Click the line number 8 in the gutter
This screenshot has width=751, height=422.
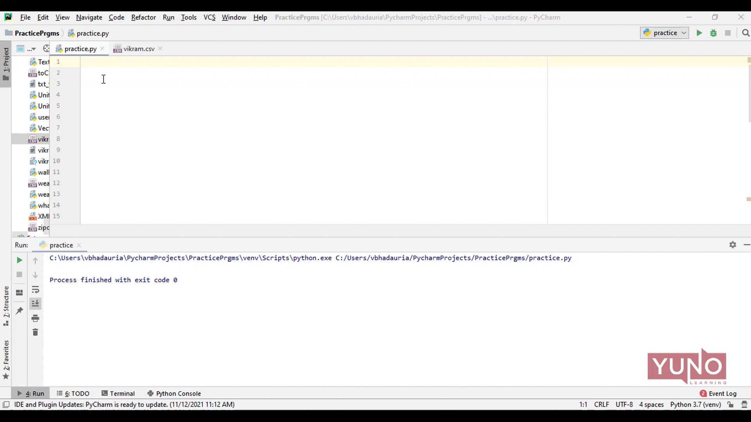click(x=58, y=139)
